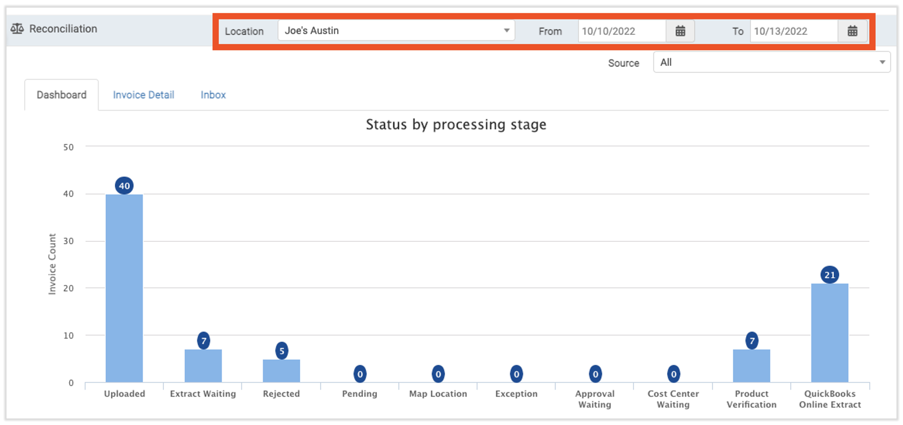Click the 5 badge above Rejected bar
Screen dimensions: 903x425
[282, 351]
